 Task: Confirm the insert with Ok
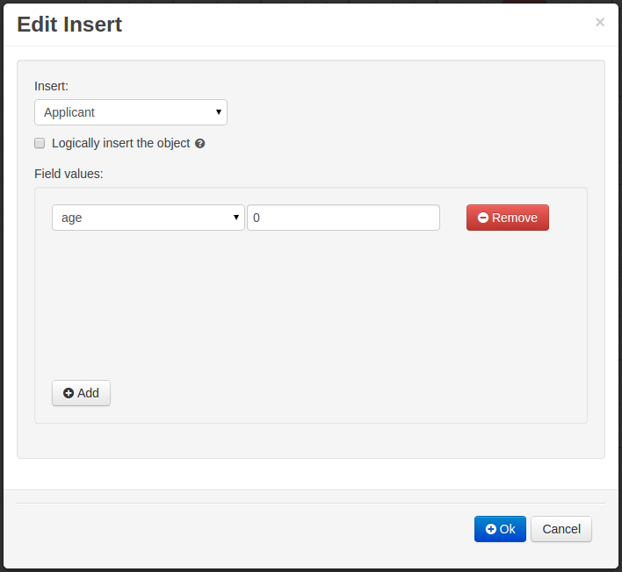tap(501, 529)
